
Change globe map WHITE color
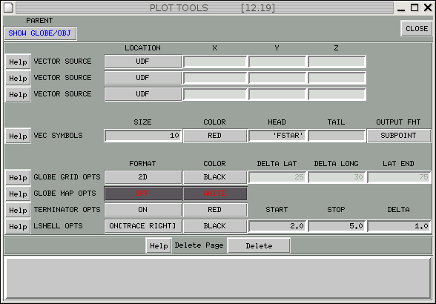215,194
